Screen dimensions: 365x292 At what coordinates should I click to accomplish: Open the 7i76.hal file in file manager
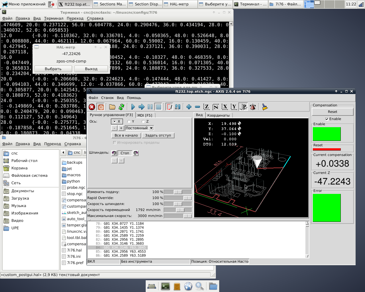tap(74, 250)
